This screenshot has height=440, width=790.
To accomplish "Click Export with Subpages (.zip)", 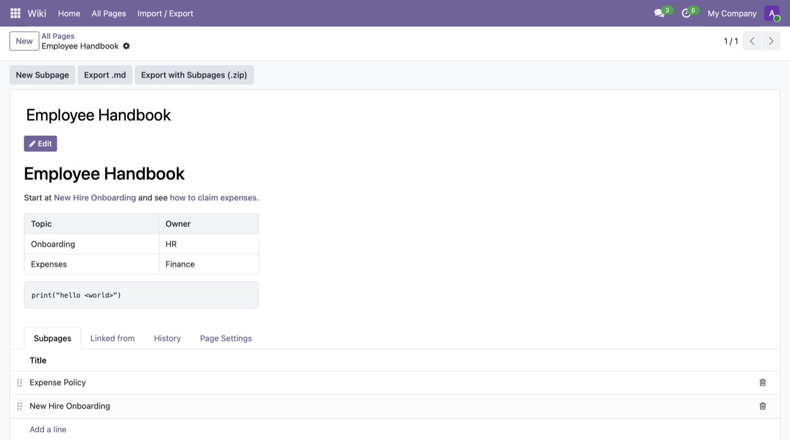I will [194, 75].
